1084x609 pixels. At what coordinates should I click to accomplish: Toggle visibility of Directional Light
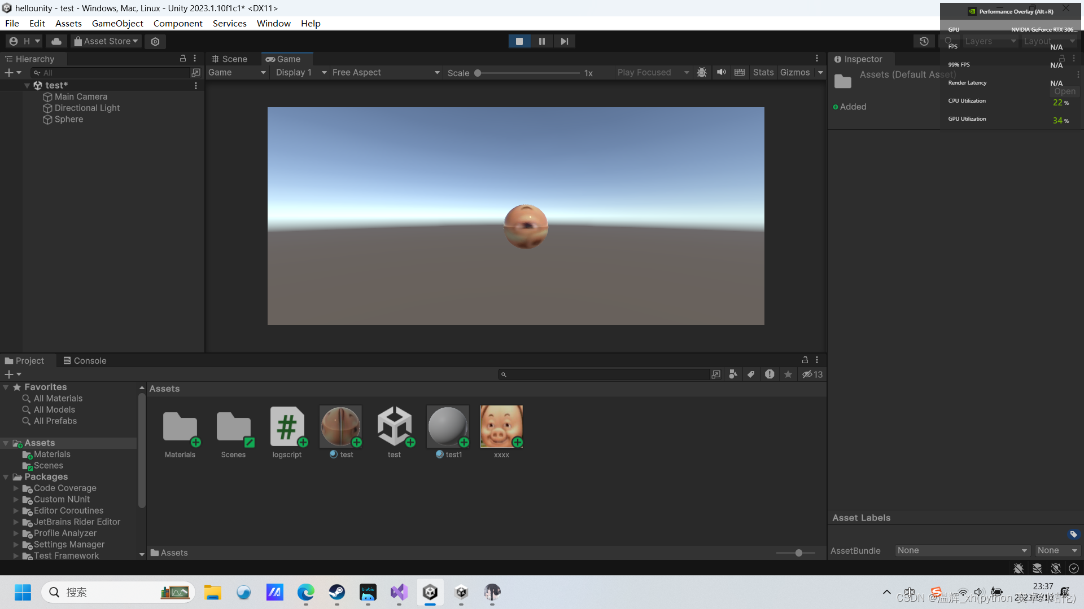[6, 108]
